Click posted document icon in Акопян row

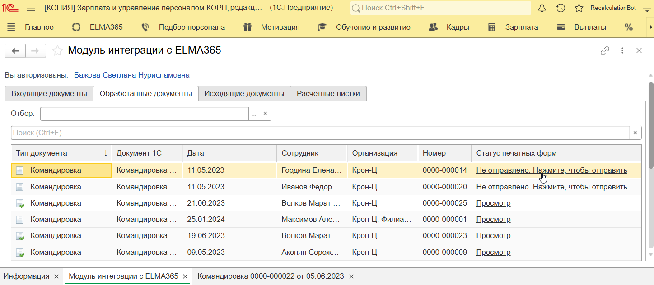[20, 253]
